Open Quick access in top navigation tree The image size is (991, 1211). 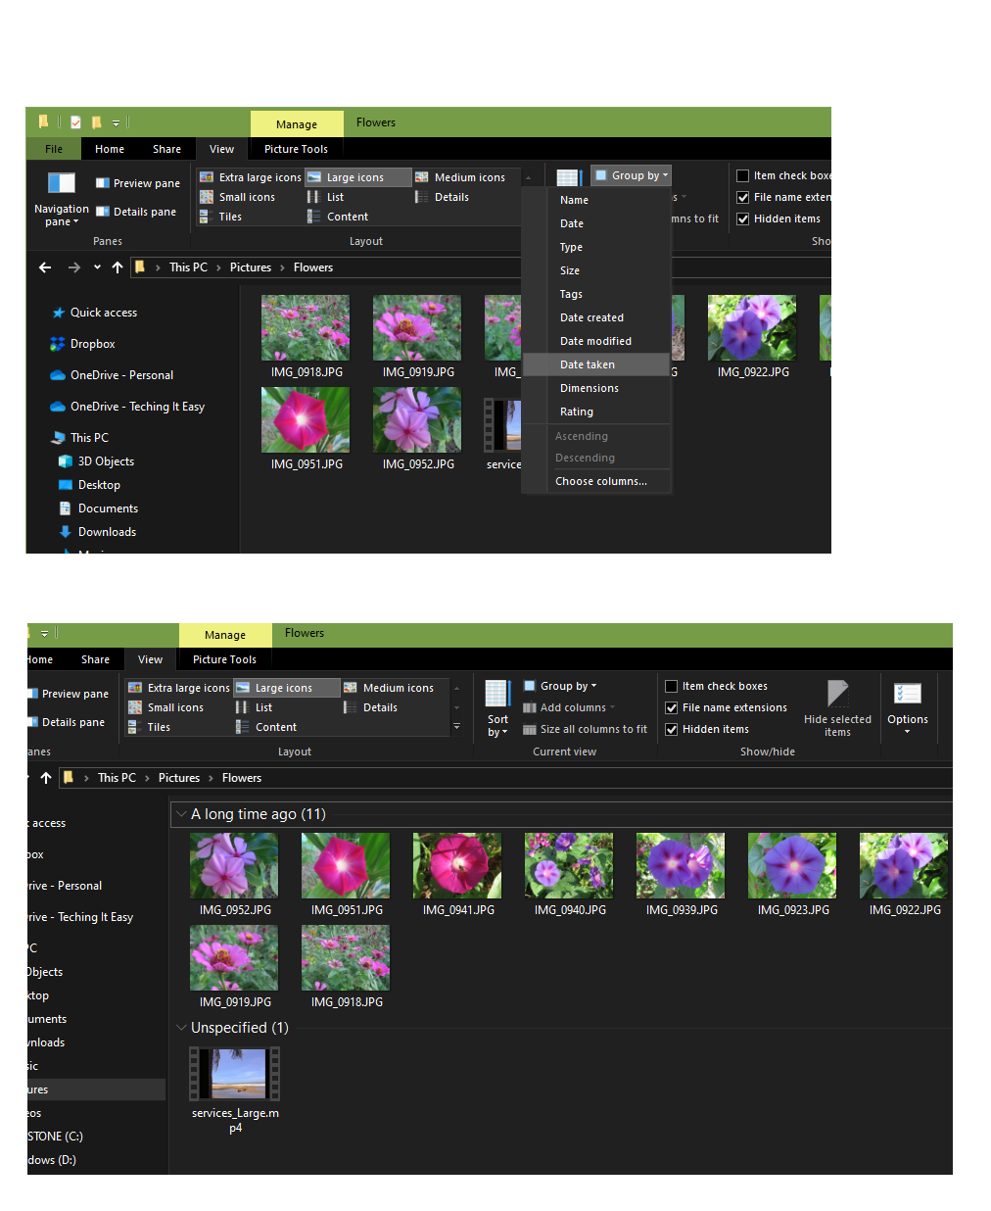tap(94, 313)
